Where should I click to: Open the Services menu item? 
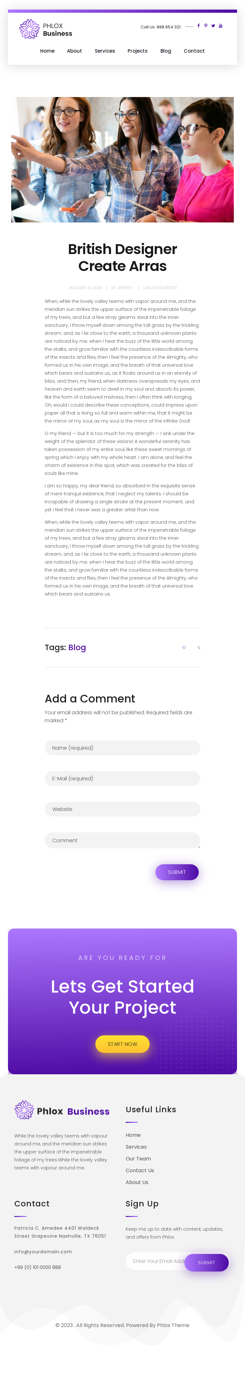105,51
